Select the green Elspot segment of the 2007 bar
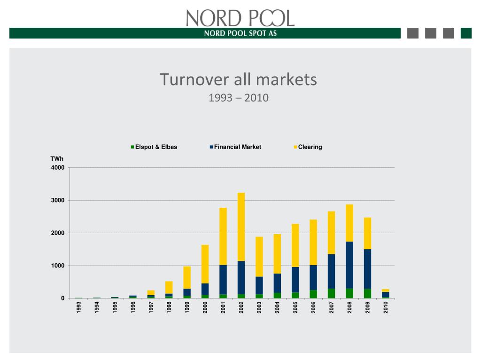Viewport: 481px width, 361px height. tap(331, 293)
